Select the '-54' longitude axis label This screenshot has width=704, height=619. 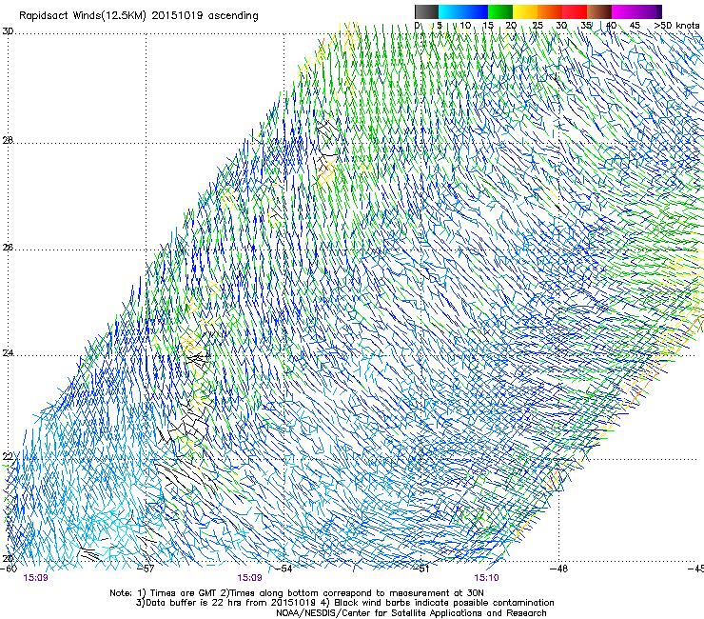pyautogui.click(x=284, y=569)
